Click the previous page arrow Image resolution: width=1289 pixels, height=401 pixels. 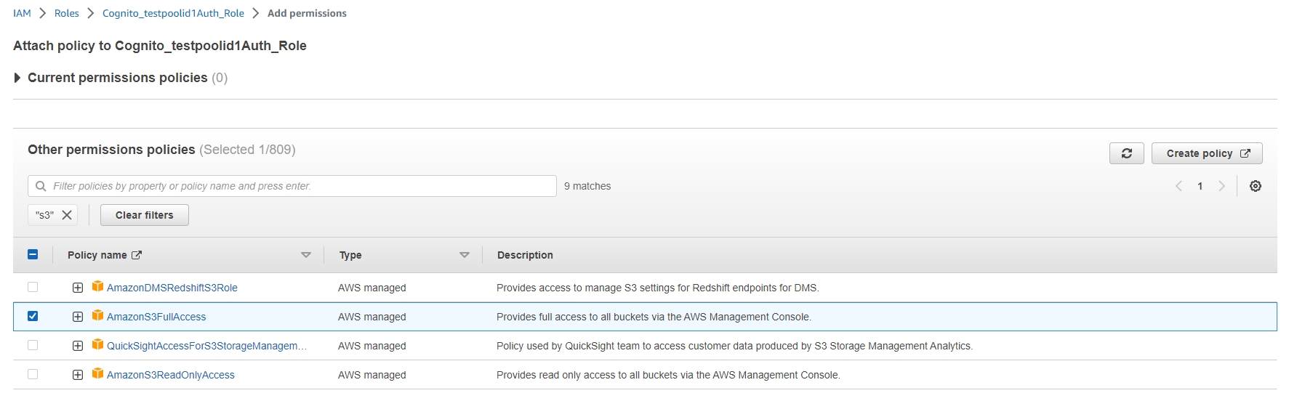click(x=1178, y=186)
